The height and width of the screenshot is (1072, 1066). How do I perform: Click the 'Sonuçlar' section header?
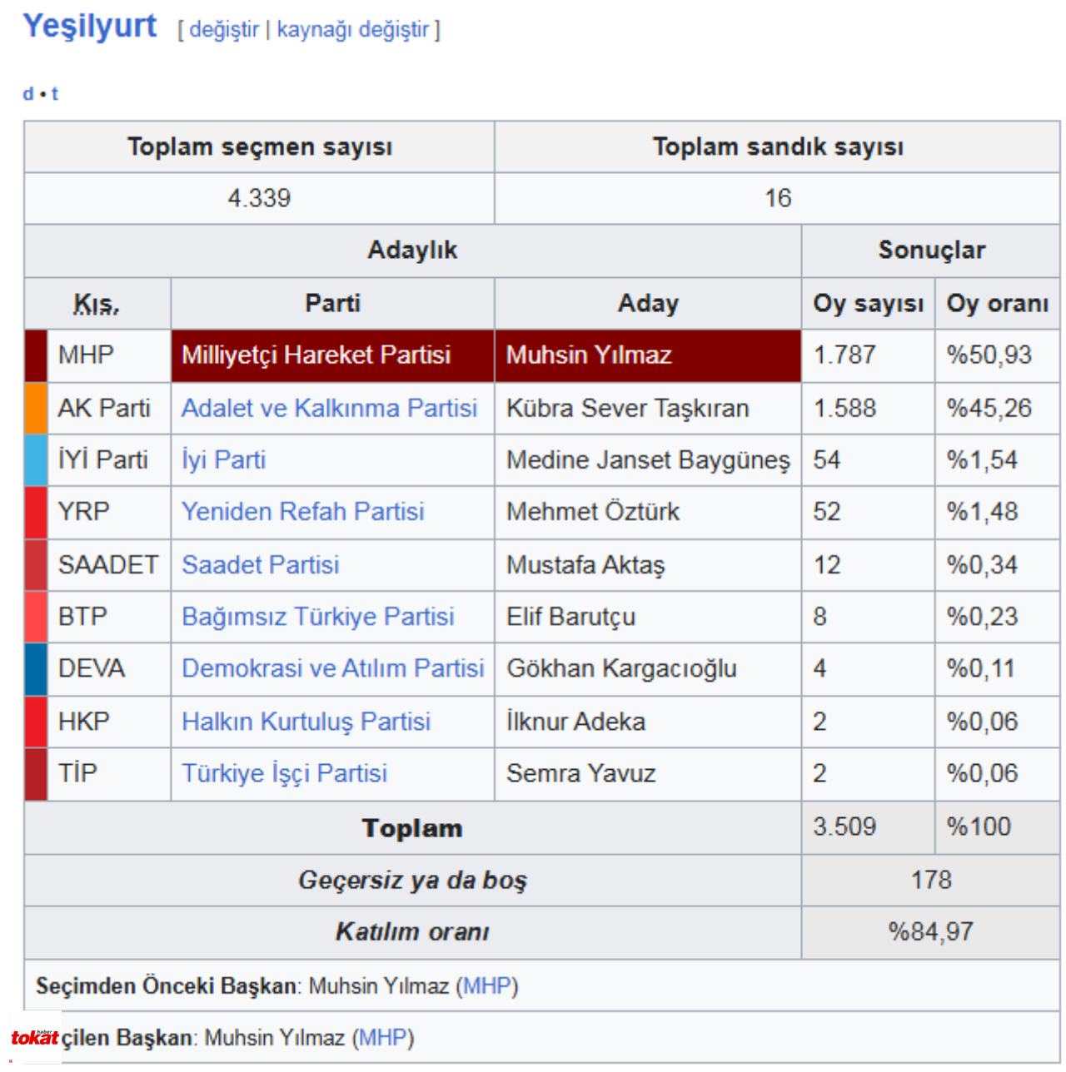[x=931, y=251]
